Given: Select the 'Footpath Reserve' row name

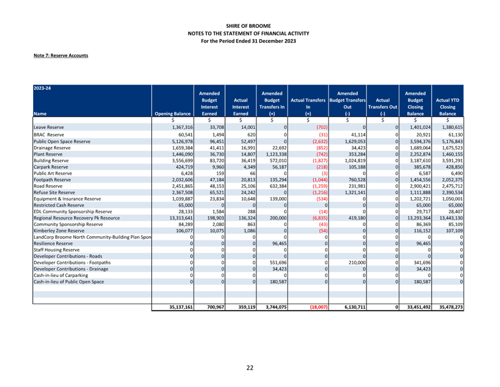Looking at the screenshot, I should (x=52, y=180).
